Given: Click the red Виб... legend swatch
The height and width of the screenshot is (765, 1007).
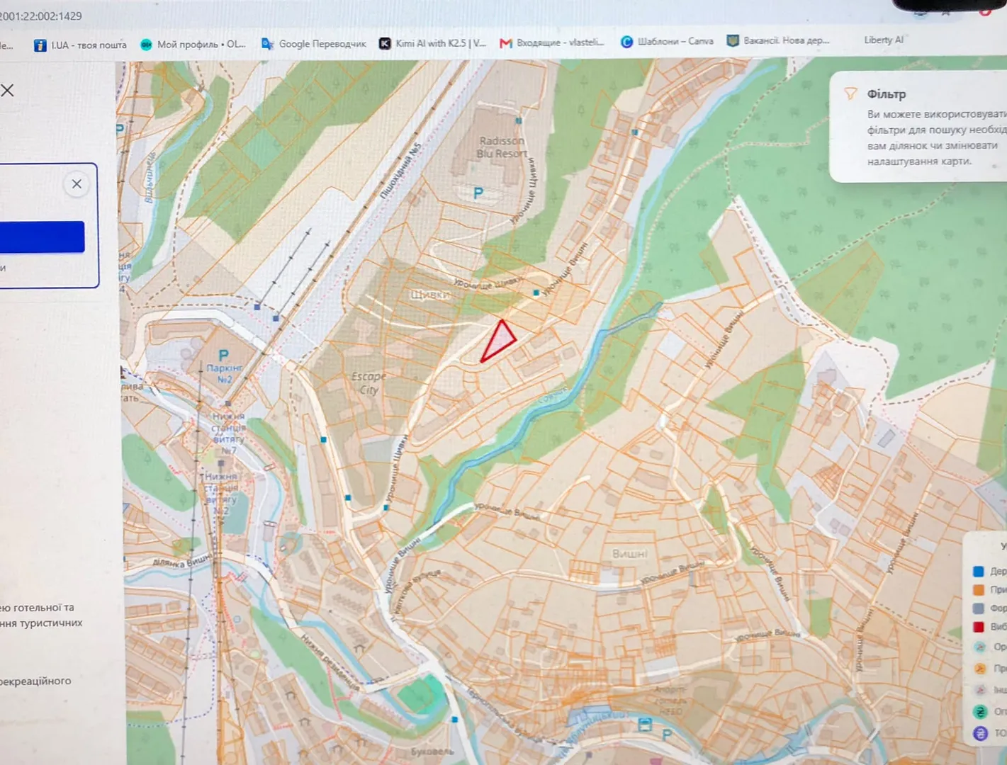Looking at the screenshot, I should tap(979, 626).
